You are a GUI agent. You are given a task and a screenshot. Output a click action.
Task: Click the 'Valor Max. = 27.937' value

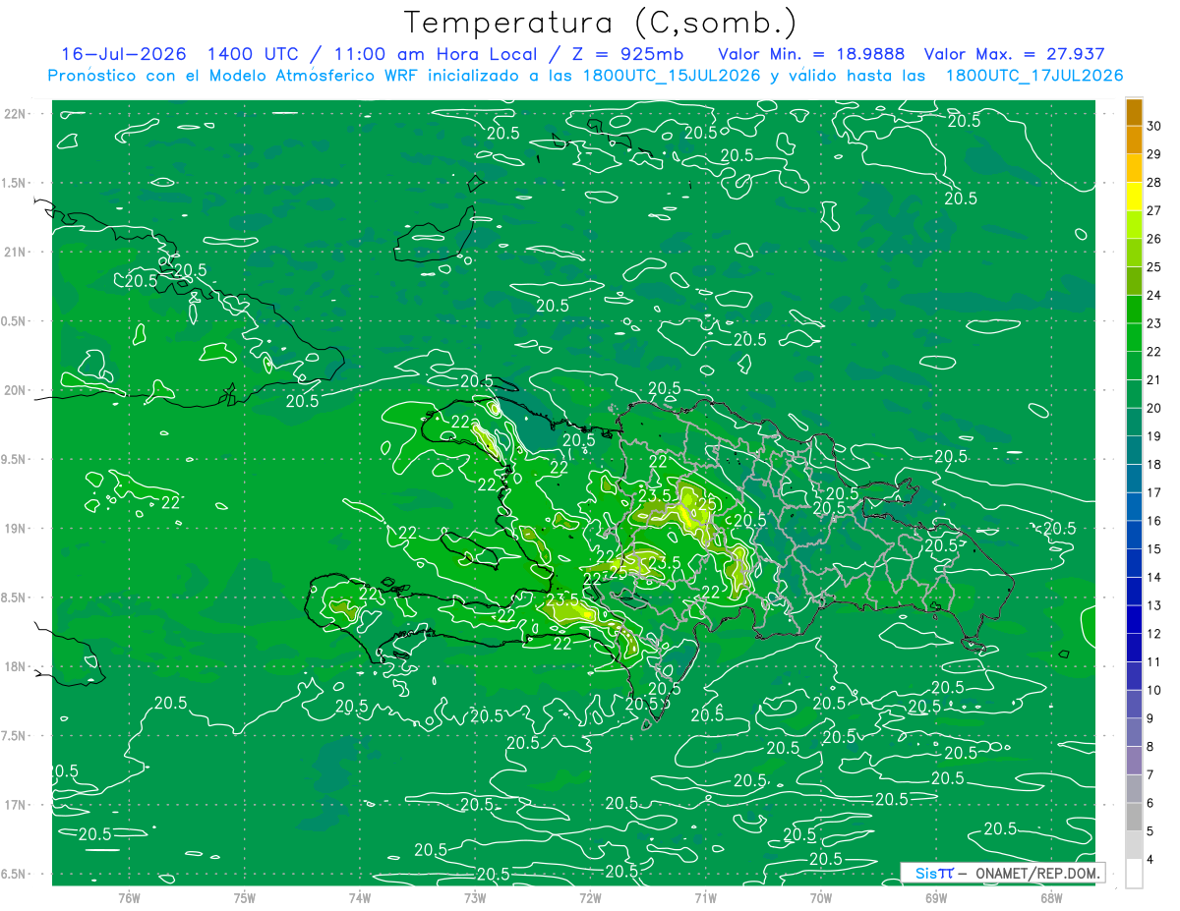[1017, 54]
